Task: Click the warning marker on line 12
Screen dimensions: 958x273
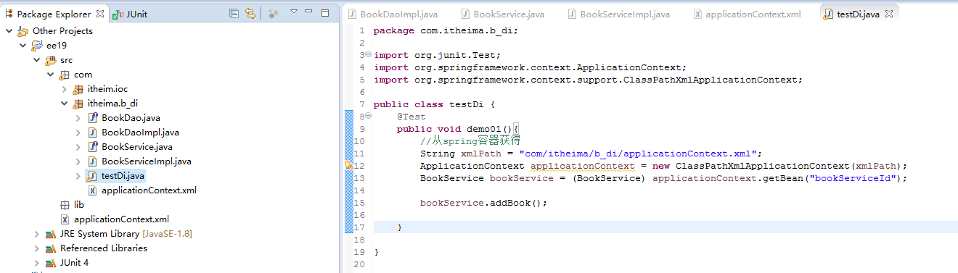Action: coord(349,166)
